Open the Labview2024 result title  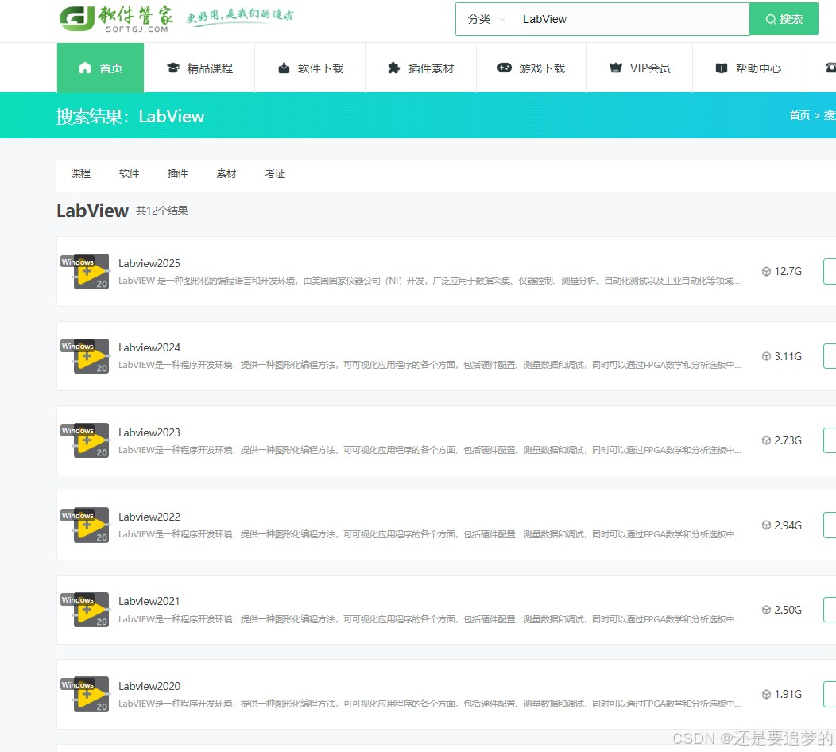(x=149, y=347)
